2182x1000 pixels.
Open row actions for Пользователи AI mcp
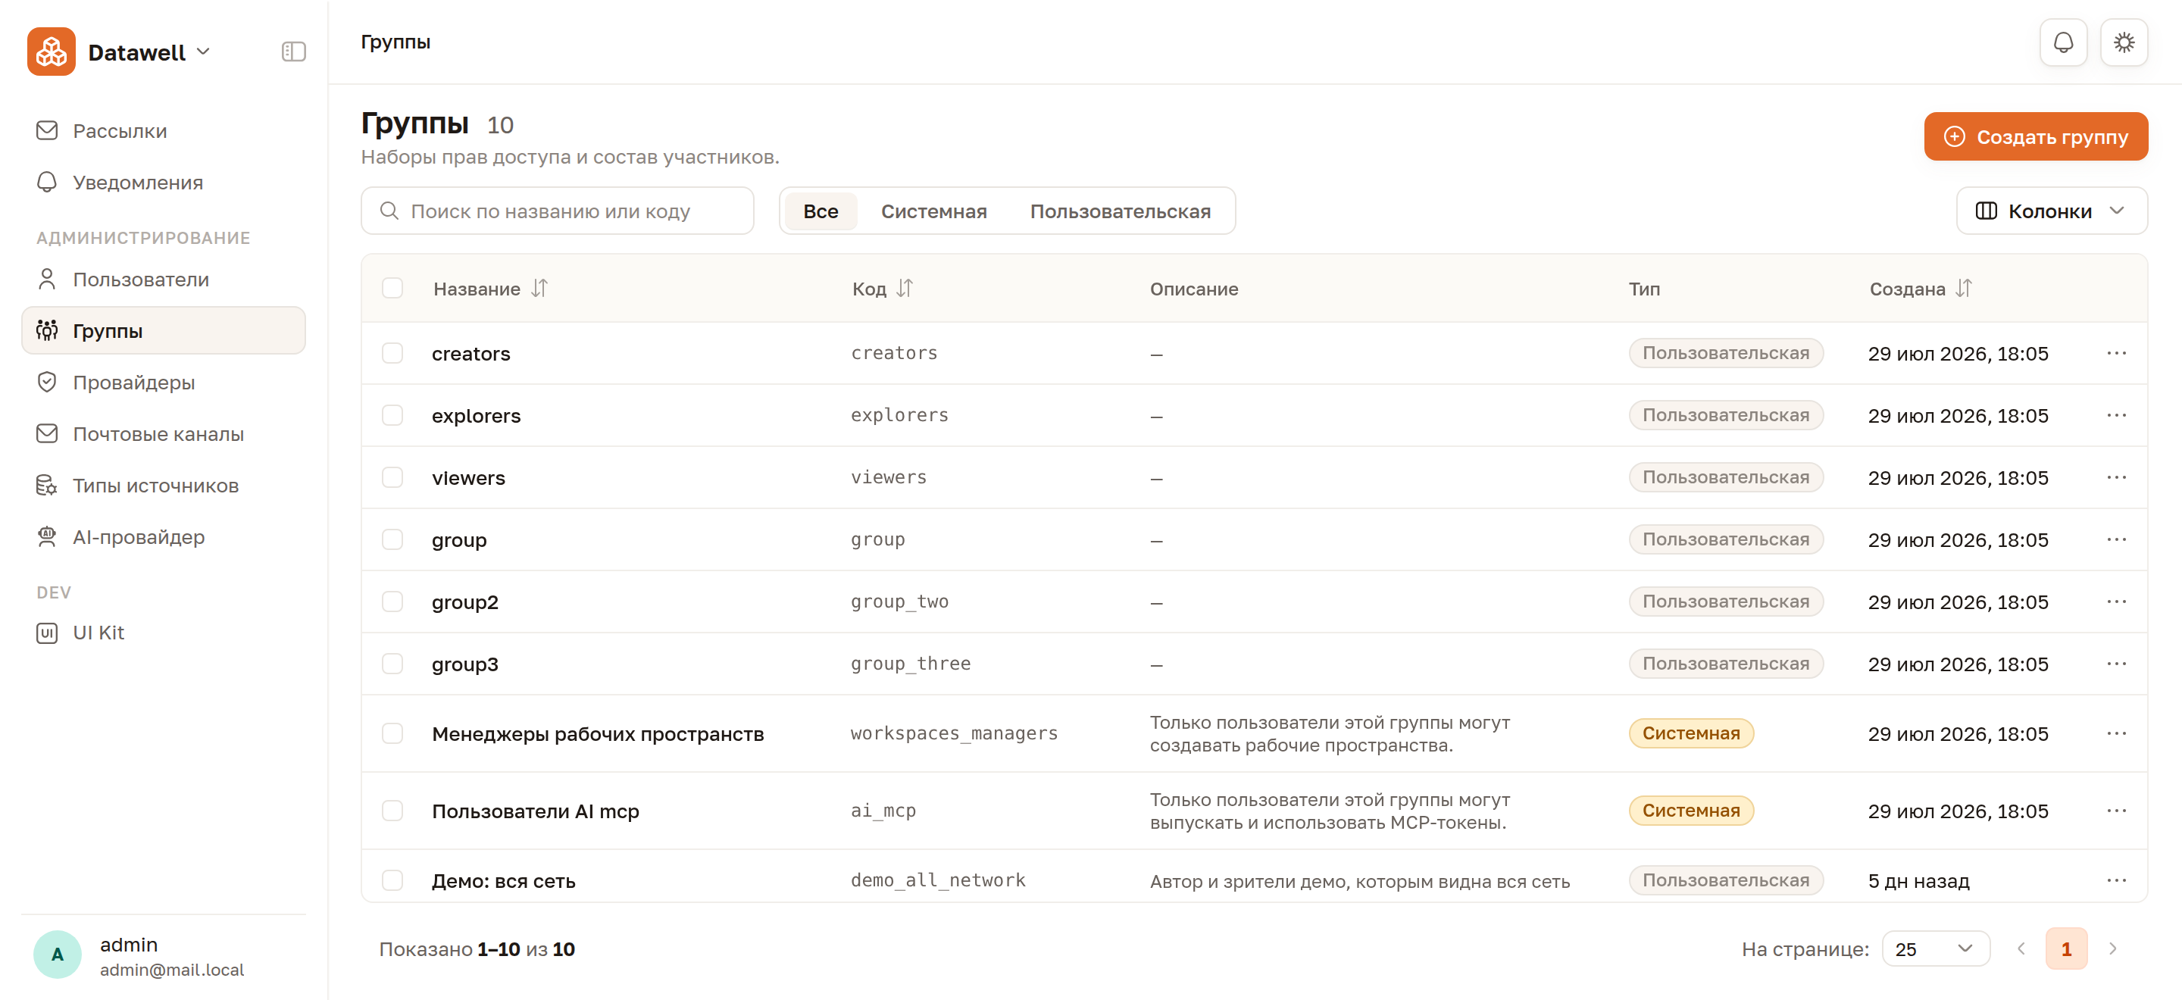tap(2116, 811)
